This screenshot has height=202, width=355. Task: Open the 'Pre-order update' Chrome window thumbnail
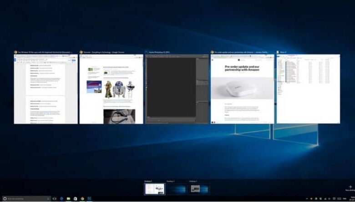pos(242,89)
